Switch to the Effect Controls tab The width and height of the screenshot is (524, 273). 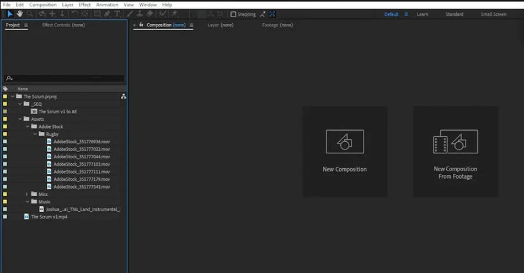(63, 25)
